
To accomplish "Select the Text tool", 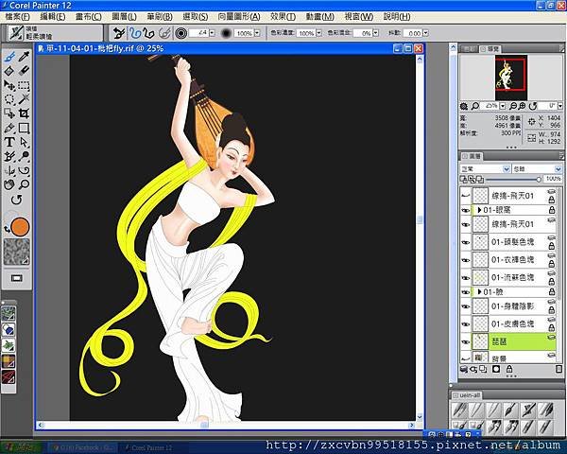I will click(9, 142).
